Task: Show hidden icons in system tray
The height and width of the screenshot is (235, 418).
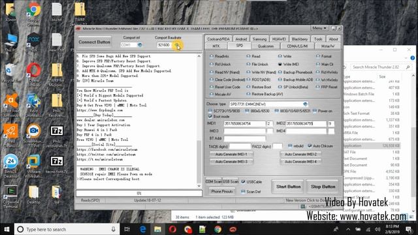Action: pos(348,229)
